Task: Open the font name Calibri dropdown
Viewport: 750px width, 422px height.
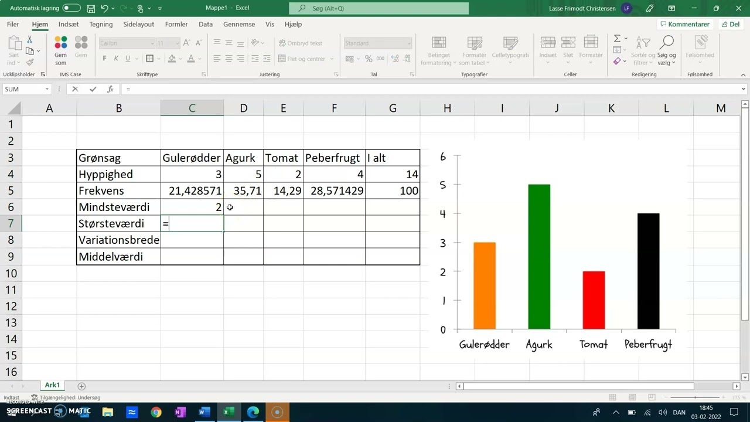Action: click(x=152, y=43)
